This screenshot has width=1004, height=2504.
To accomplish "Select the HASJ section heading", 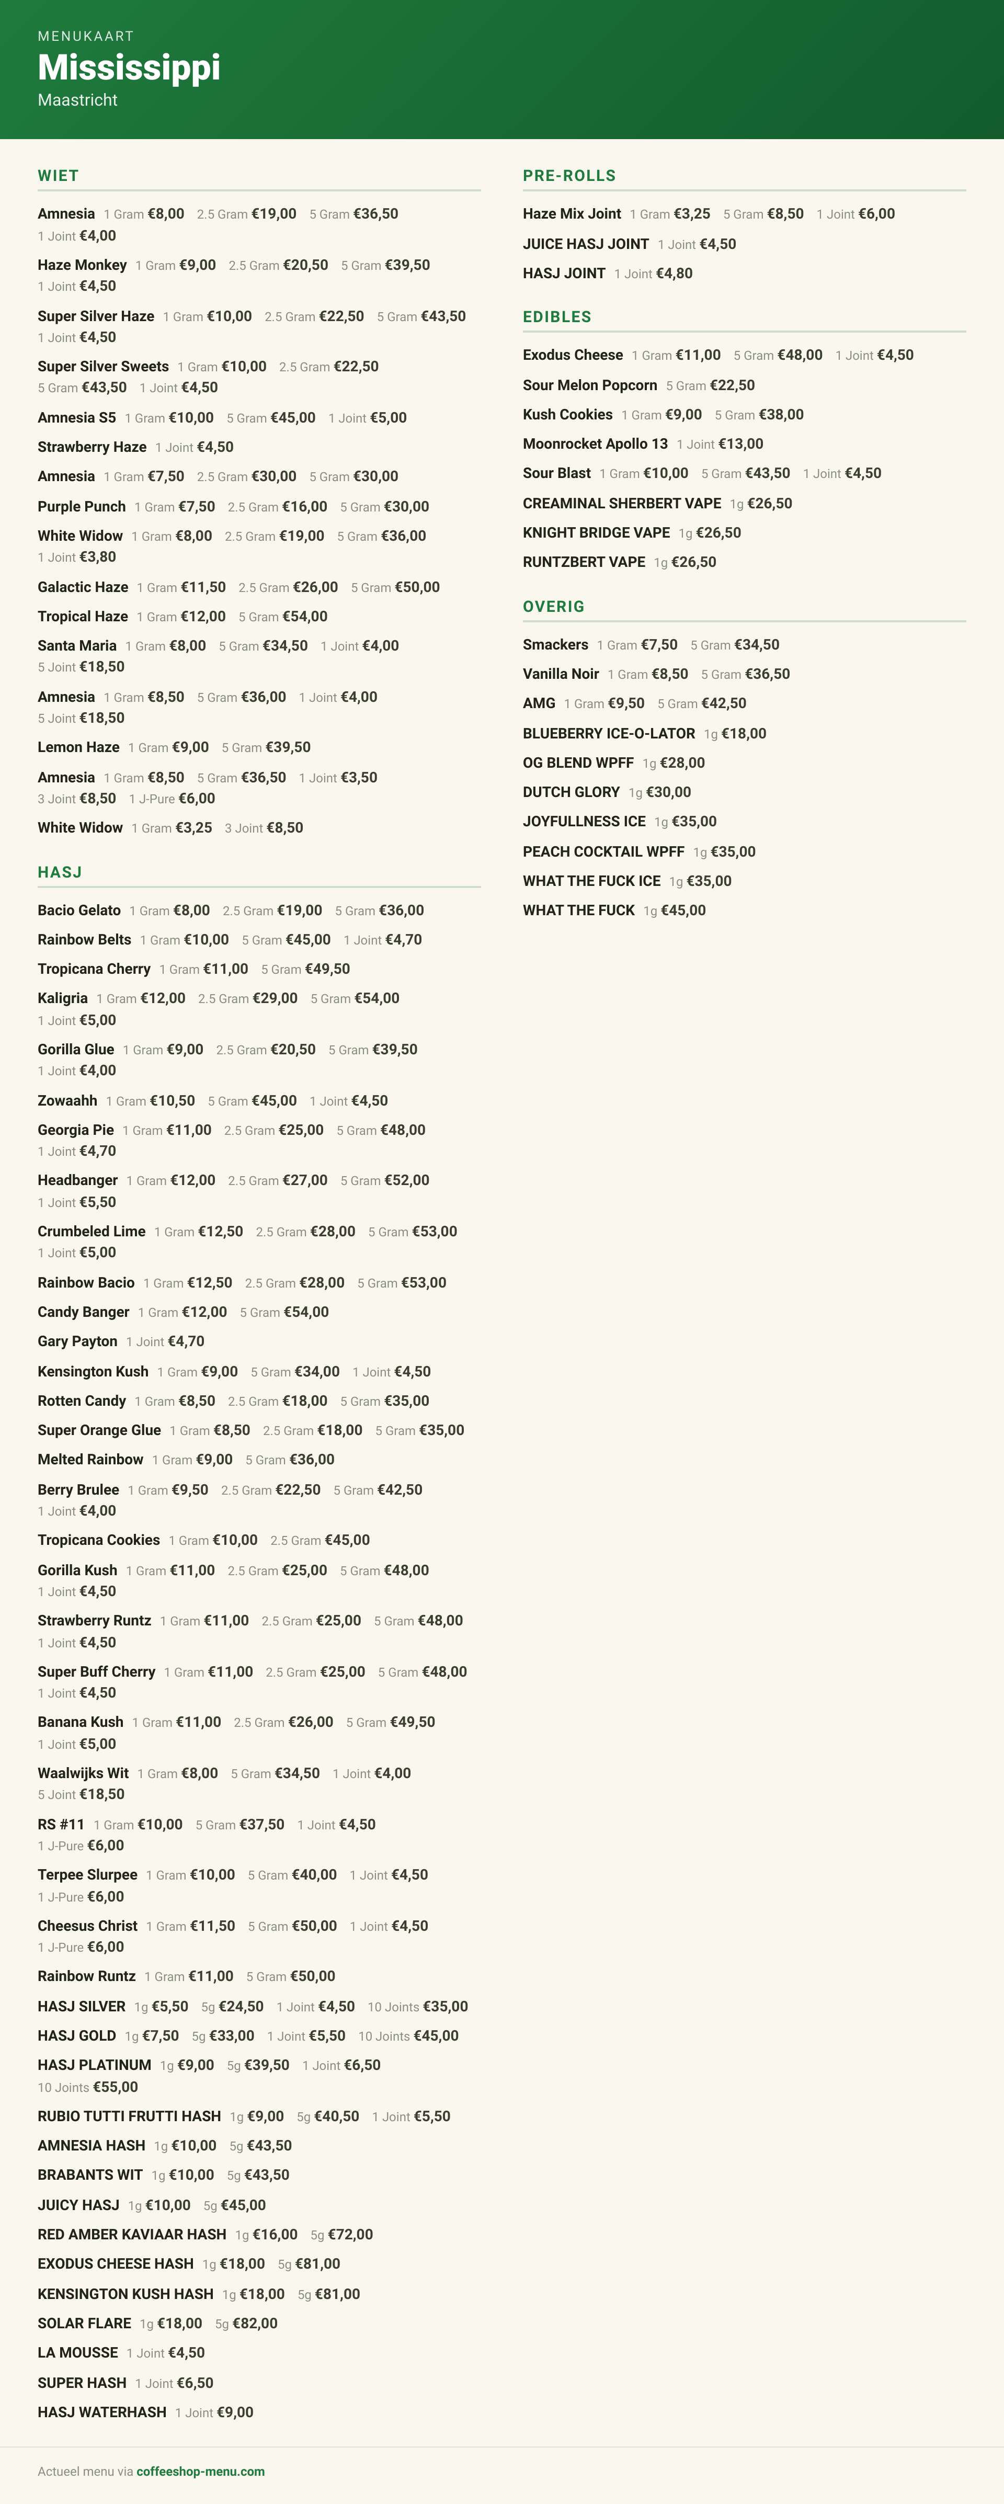I will [x=59, y=872].
